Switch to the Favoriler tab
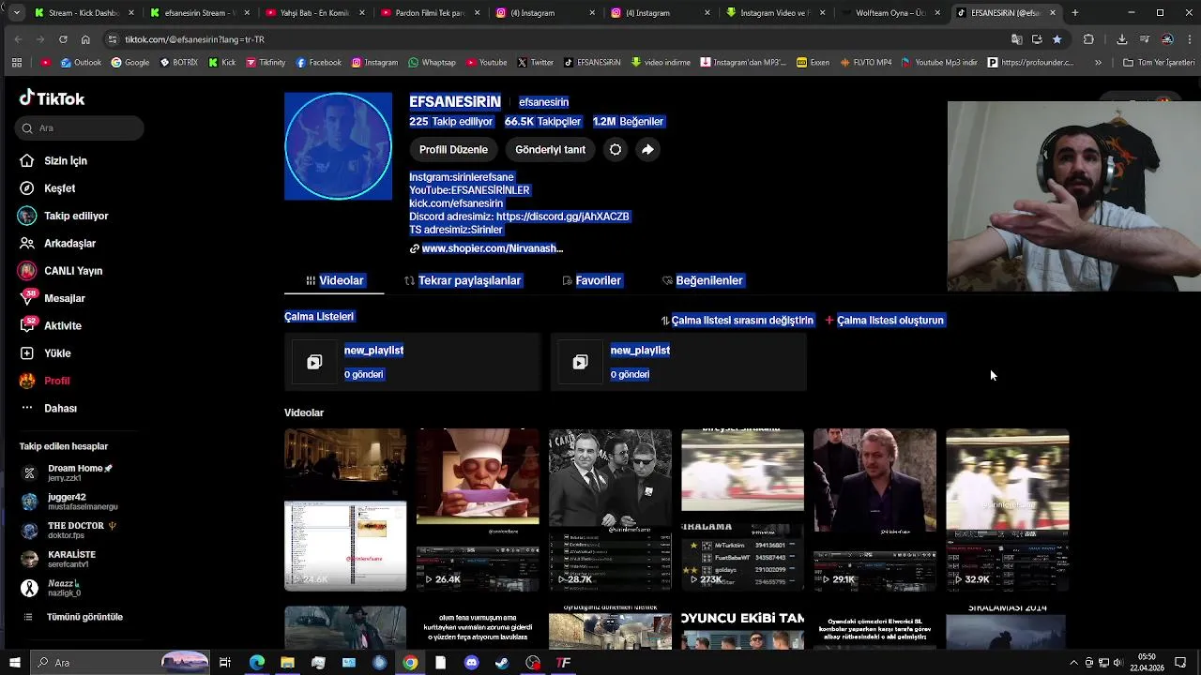Viewport: 1201px width, 675px height. pos(591,280)
